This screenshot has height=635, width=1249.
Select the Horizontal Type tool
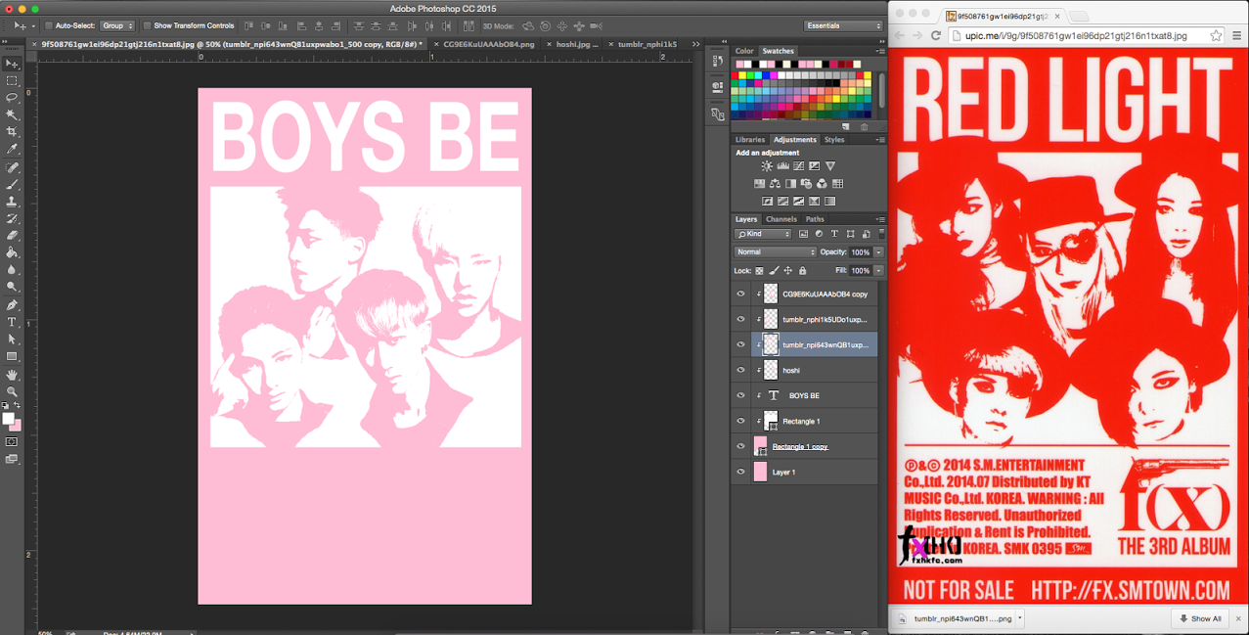[x=12, y=322]
